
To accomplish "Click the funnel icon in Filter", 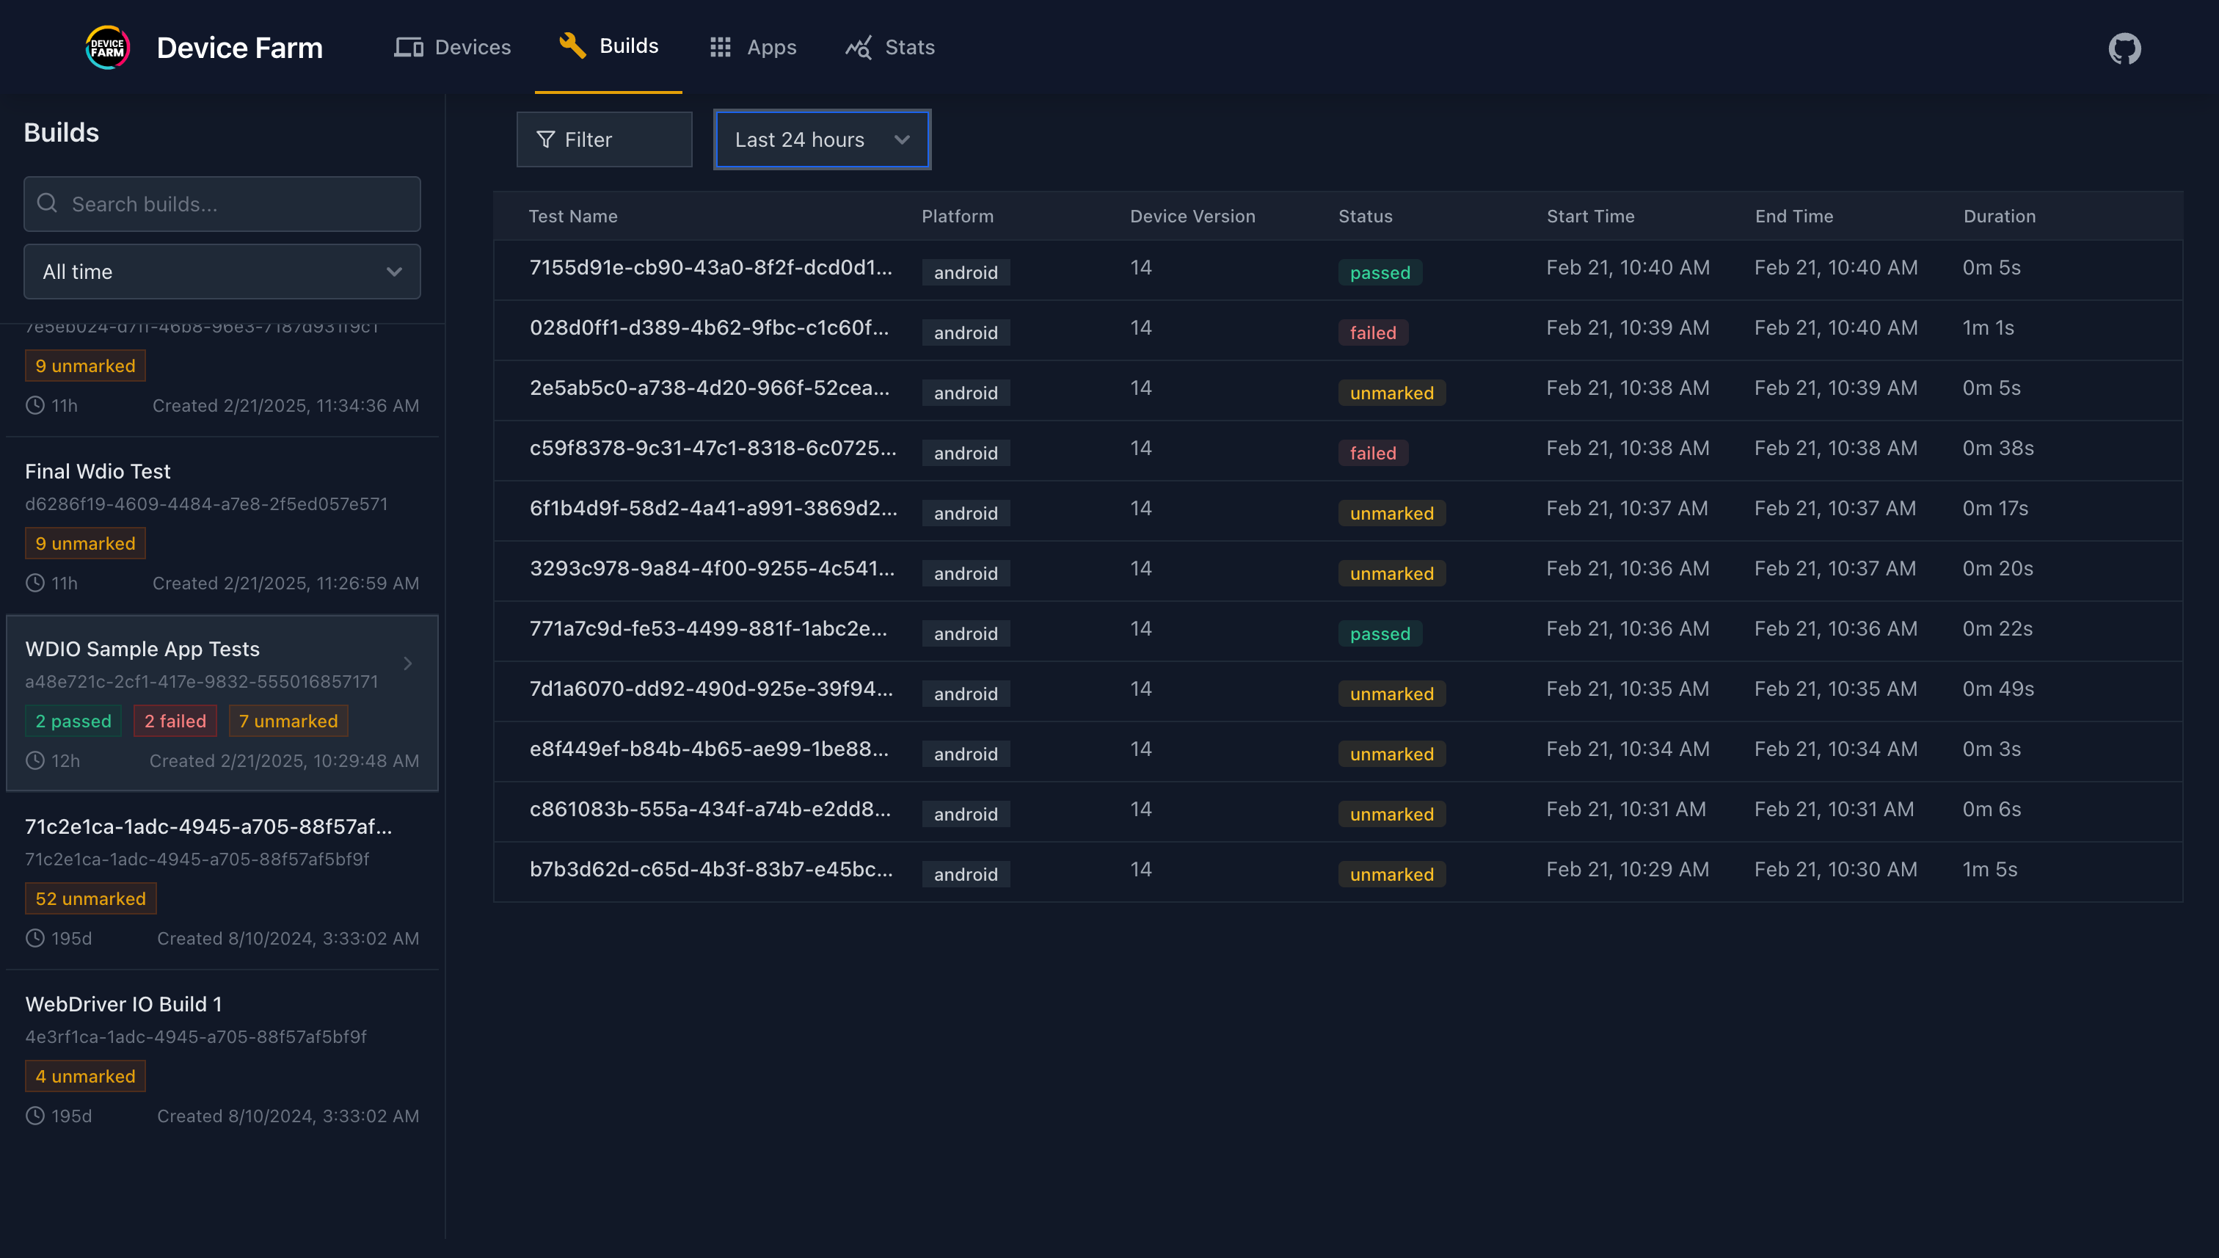I will coord(545,140).
